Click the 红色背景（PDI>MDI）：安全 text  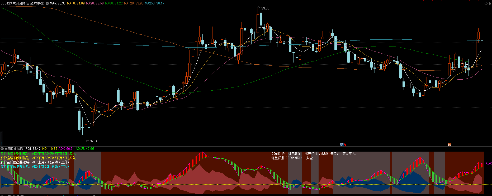pos(293,158)
